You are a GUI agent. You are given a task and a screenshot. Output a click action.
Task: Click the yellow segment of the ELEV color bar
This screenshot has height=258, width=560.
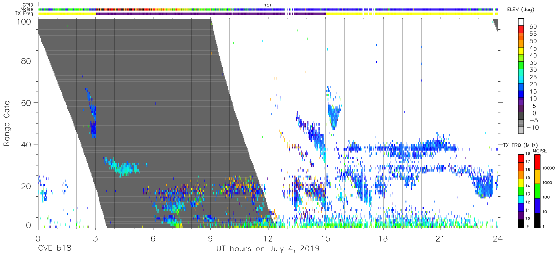521,52
